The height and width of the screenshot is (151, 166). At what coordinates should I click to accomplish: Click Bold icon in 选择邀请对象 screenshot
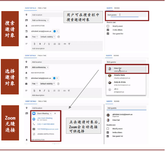(40, 91)
